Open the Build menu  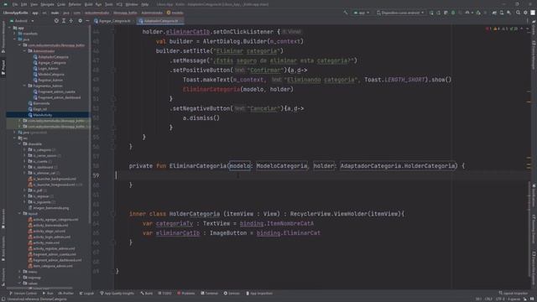(88, 4)
